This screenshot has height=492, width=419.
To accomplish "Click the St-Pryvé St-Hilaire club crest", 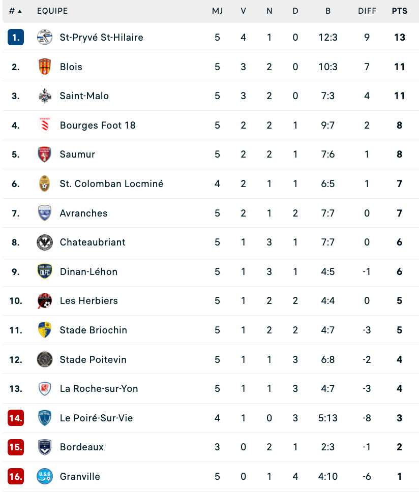I will [45, 37].
